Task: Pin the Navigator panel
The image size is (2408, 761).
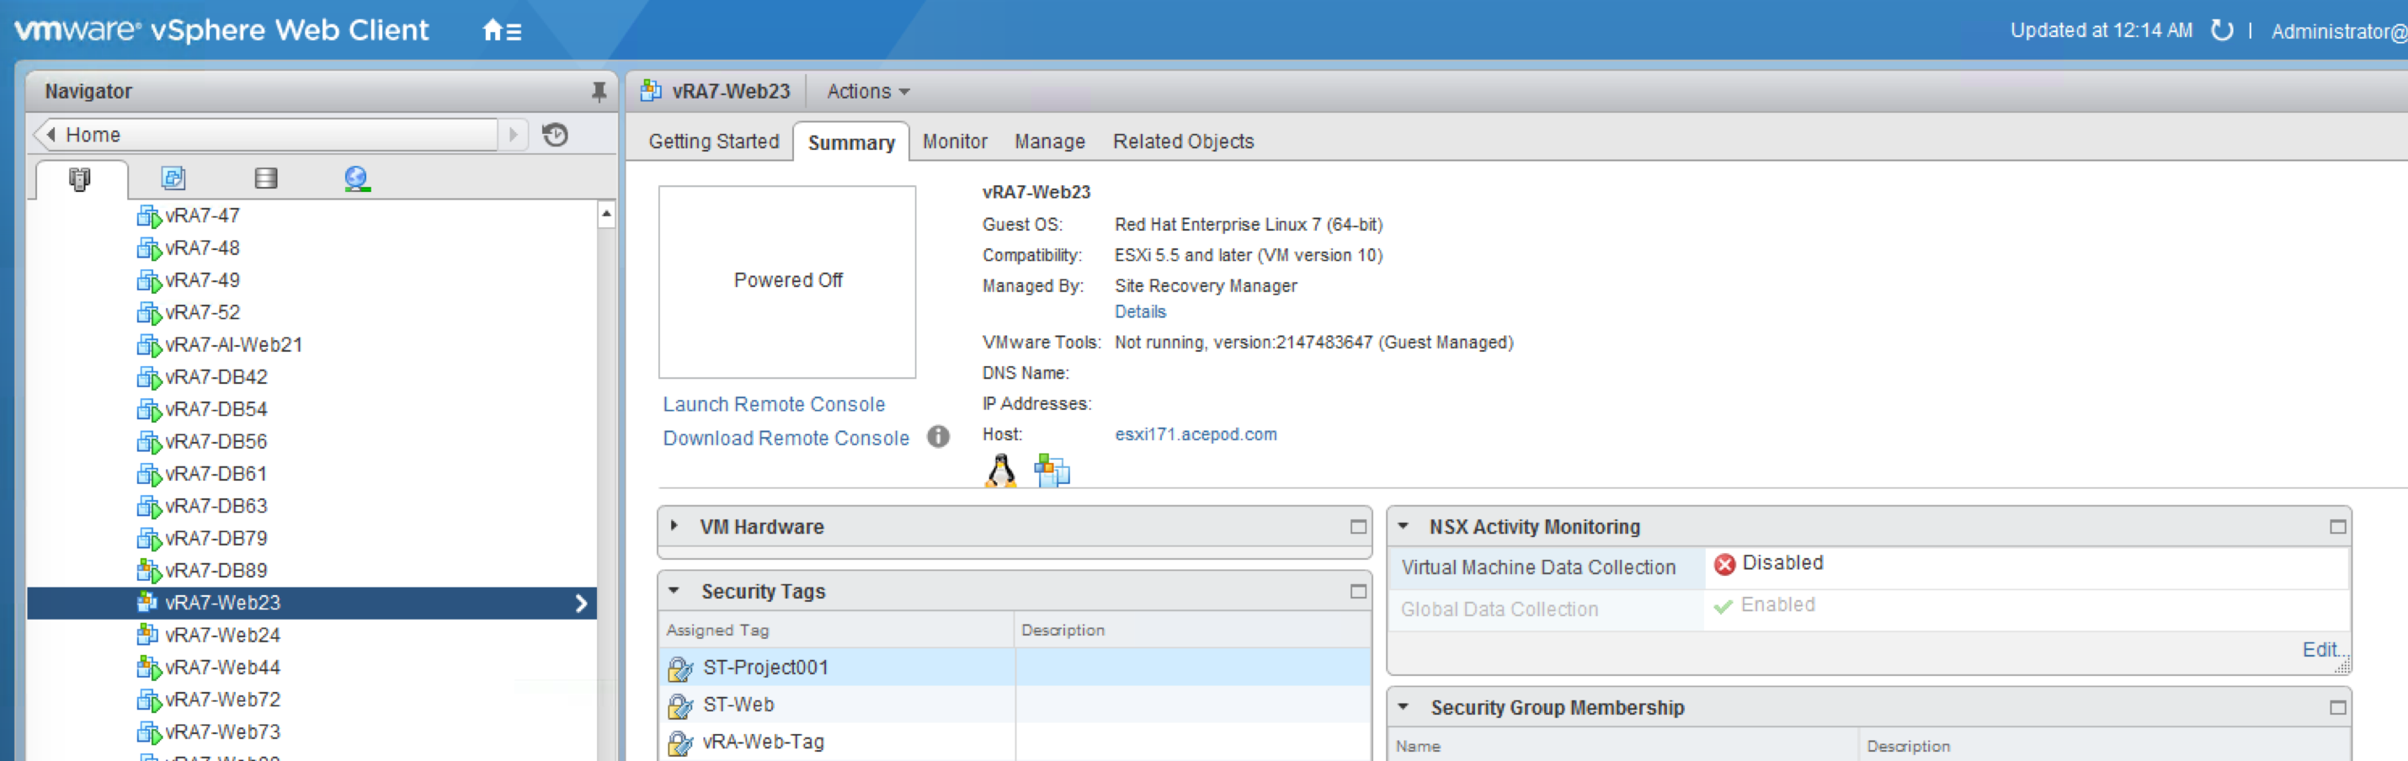Action: pyautogui.click(x=599, y=92)
